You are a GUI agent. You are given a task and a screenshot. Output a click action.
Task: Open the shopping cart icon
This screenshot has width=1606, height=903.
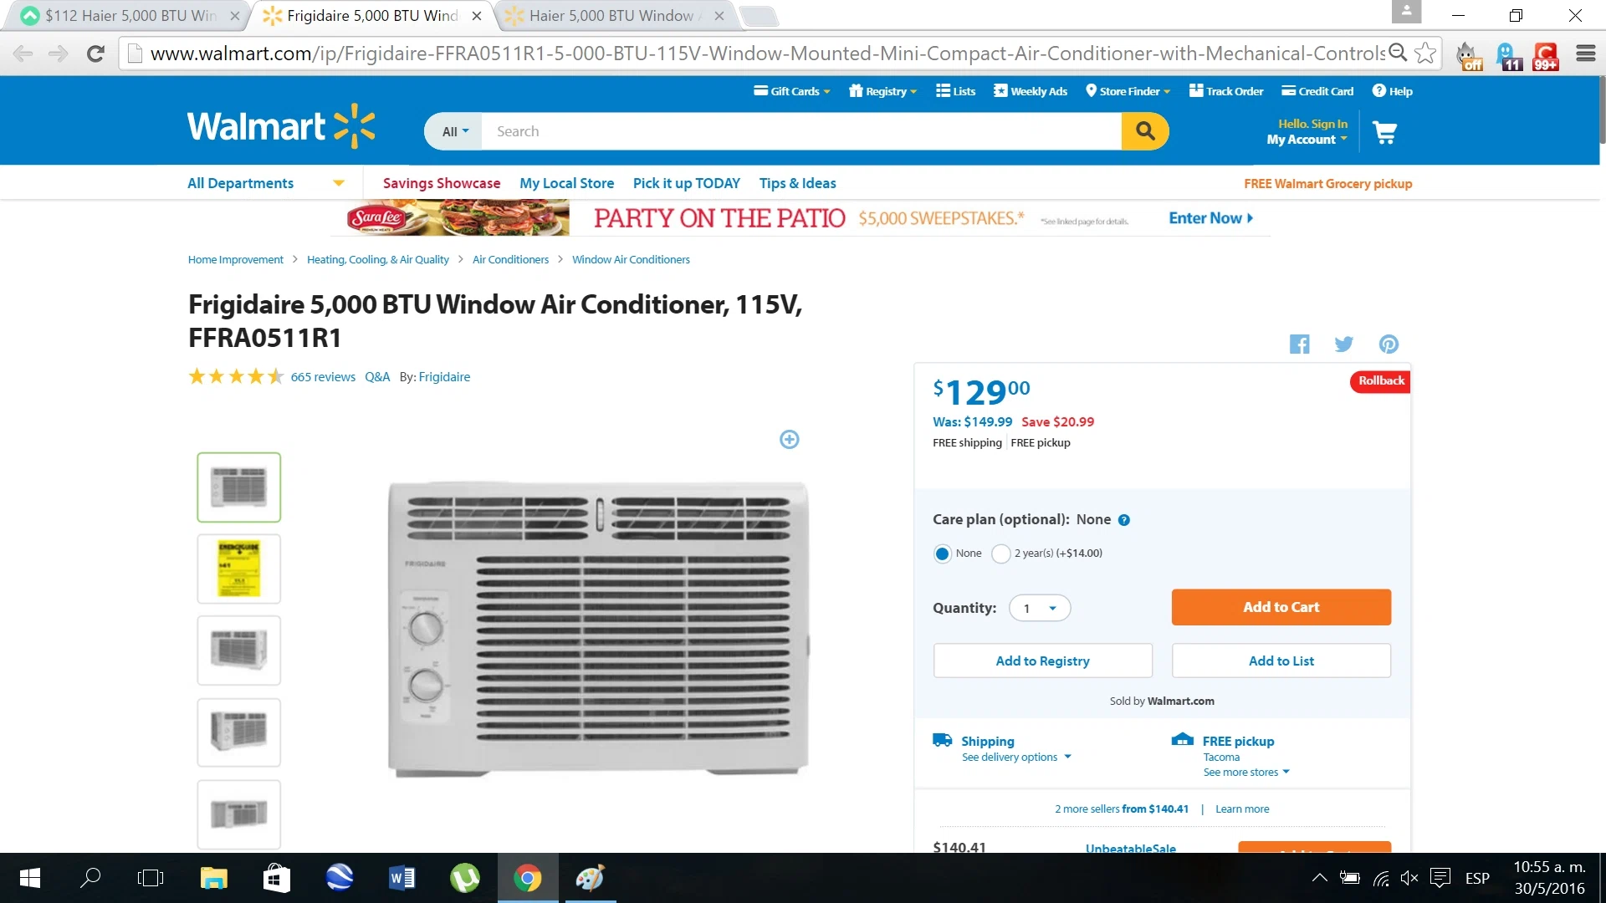(x=1384, y=132)
